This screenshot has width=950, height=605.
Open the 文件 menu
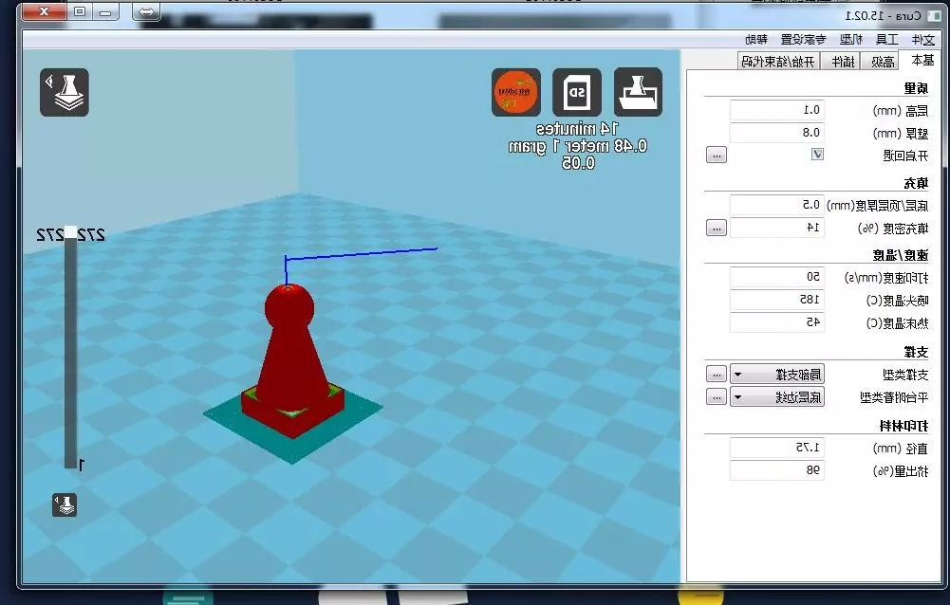tap(925, 39)
